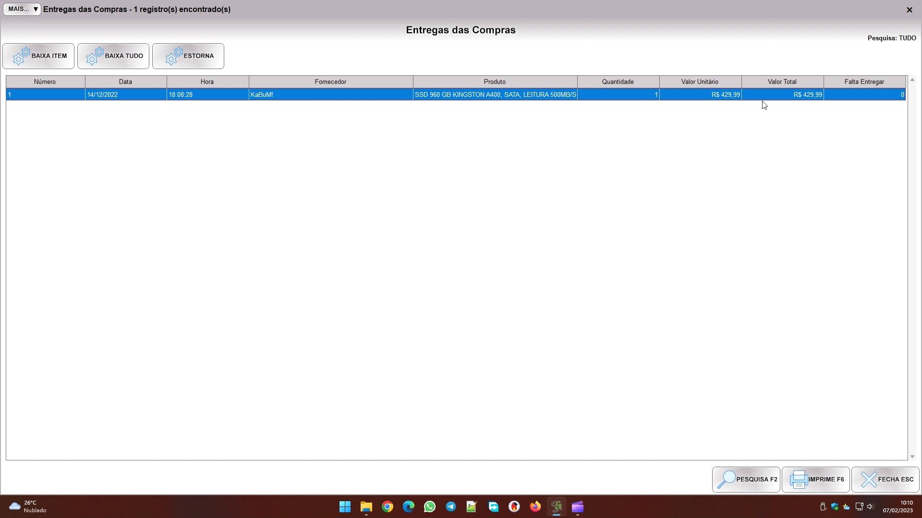
Task: Click the gears icon on ESTORNA
Action: (x=174, y=56)
